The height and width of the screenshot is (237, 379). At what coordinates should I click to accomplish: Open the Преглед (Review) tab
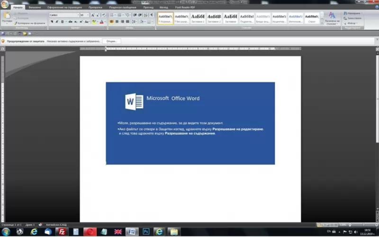pyautogui.click(x=148, y=8)
